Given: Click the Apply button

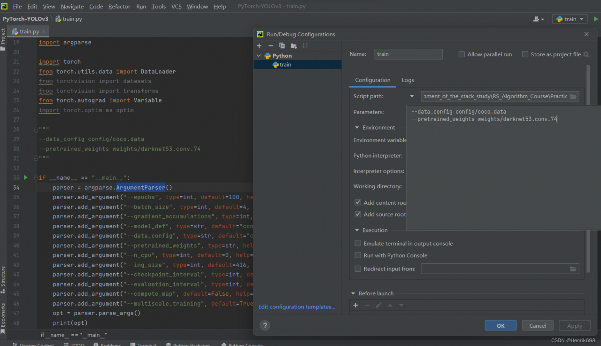Looking at the screenshot, I should point(575,325).
